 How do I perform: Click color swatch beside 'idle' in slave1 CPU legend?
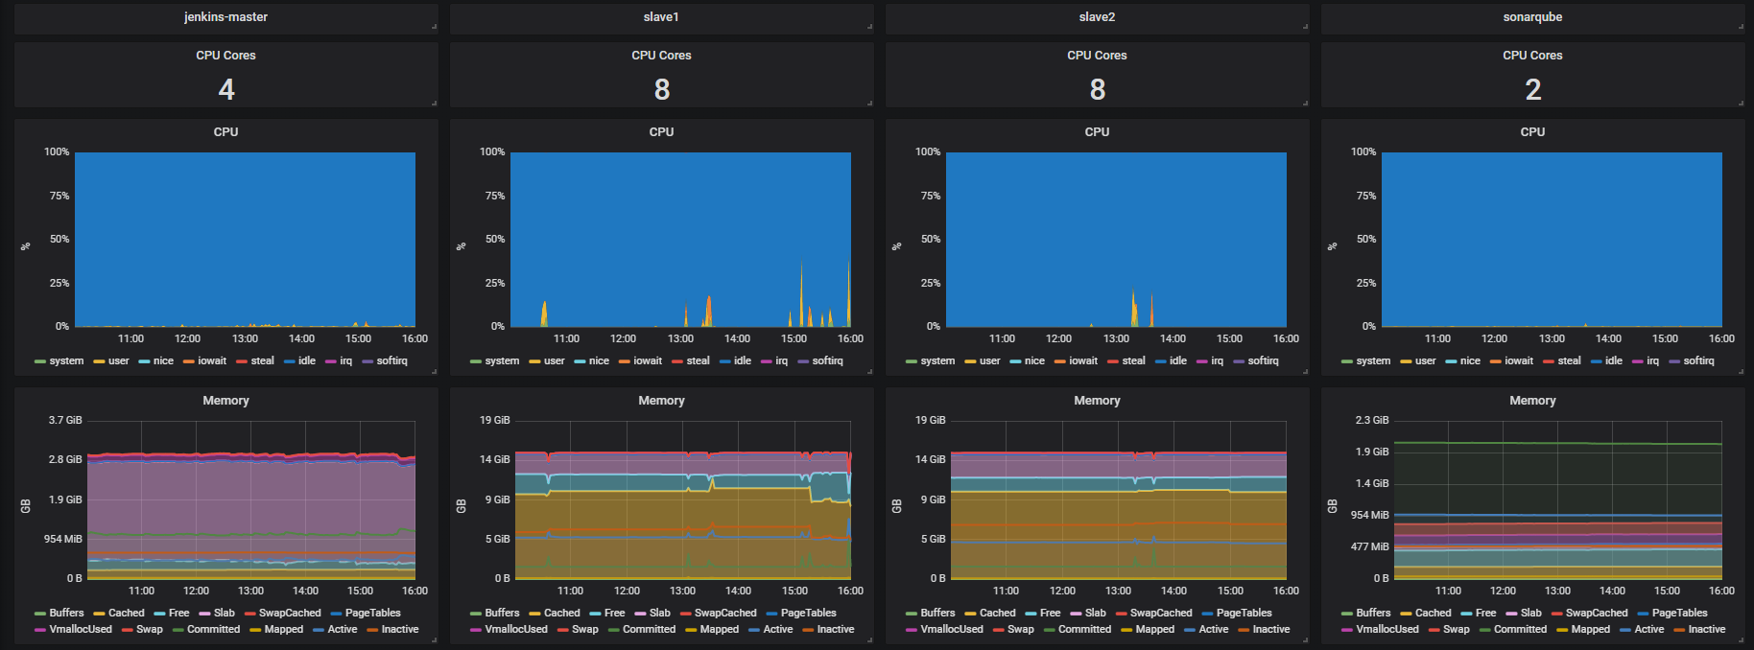click(x=724, y=361)
